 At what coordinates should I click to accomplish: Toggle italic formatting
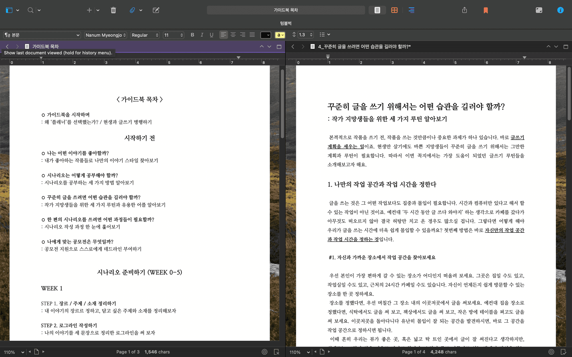pyautogui.click(x=202, y=35)
